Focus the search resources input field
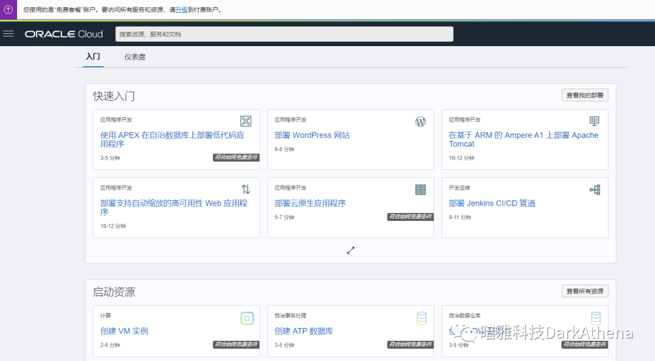This screenshot has width=655, height=361. pyautogui.click(x=284, y=34)
